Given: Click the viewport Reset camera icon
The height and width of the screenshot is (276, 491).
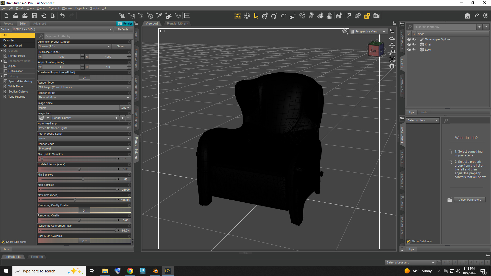Looking at the screenshot, I should pyautogui.click(x=392, y=66).
